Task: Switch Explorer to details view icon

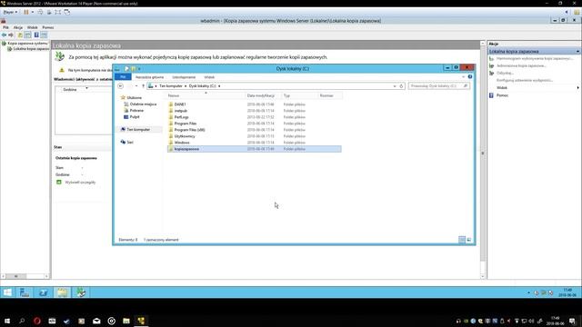Action: coord(462,240)
